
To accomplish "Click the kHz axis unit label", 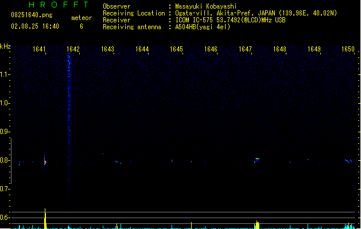I will (5, 46).
